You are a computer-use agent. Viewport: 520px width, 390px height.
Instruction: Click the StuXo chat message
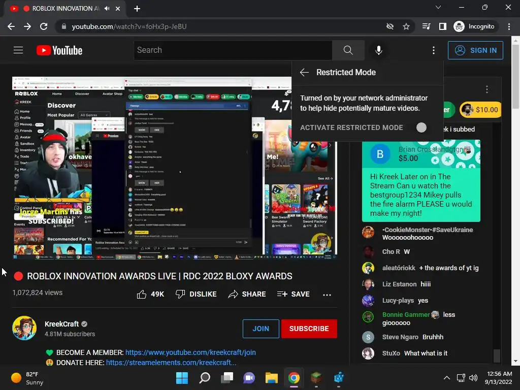pos(426,353)
